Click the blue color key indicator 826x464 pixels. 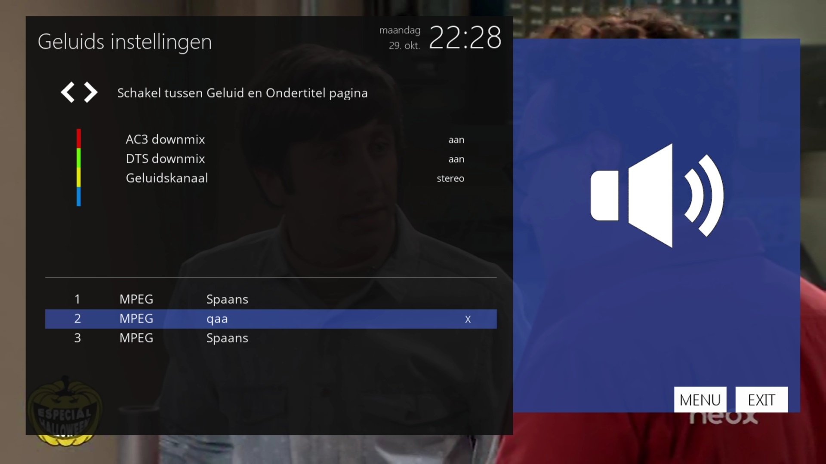click(79, 196)
